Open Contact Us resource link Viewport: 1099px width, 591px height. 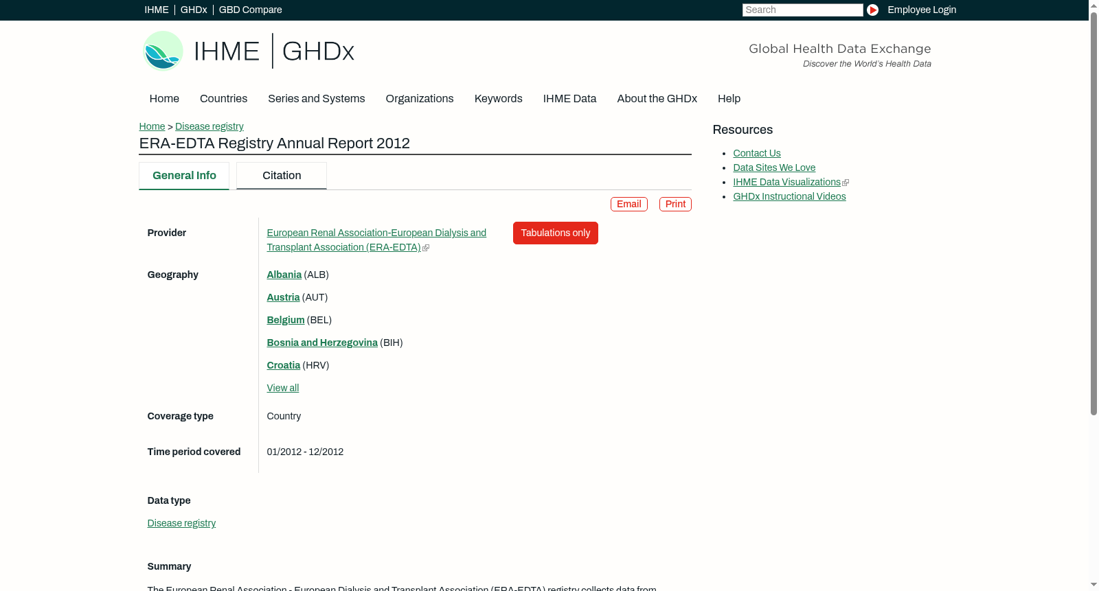click(x=757, y=153)
